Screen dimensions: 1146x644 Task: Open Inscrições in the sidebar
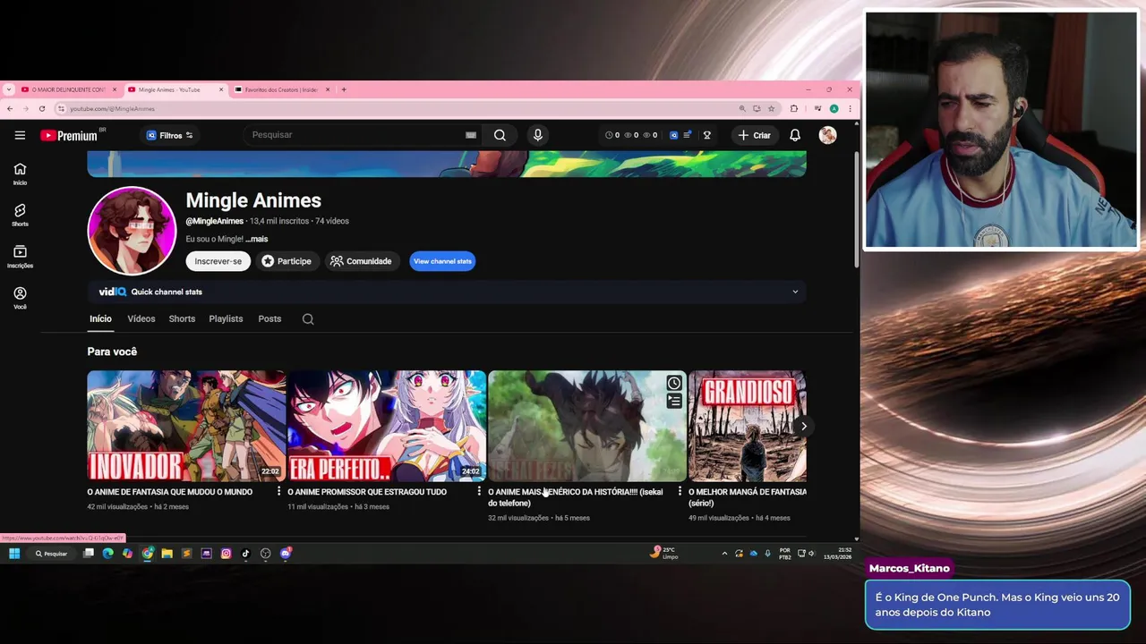click(x=20, y=257)
